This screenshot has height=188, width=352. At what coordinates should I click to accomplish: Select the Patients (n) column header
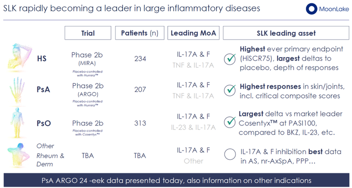[139, 33]
